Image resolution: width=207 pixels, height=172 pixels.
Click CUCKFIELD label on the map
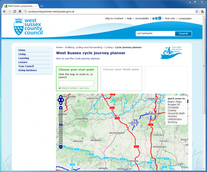pos(159,135)
